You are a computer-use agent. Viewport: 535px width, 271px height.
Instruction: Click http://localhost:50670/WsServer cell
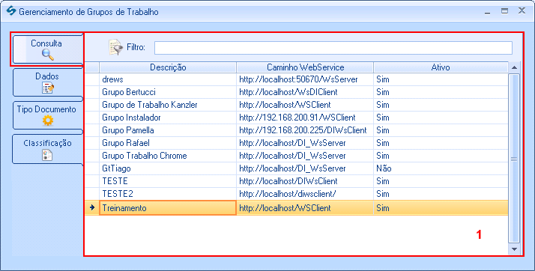coord(305,79)
